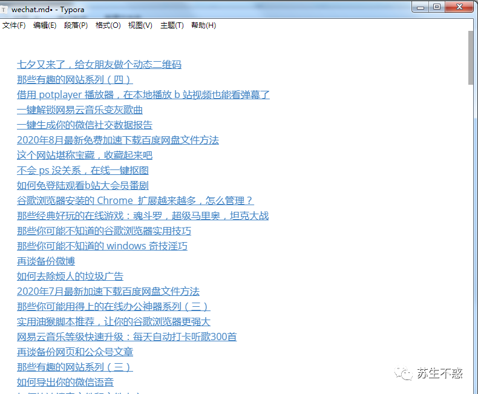Open link 再谈备份网页和公众号文章
Viewport: 478px width, 394px height.
click(75, 352)
